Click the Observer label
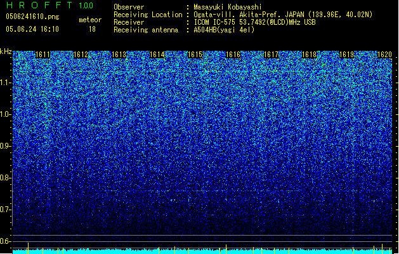 point(129,7)
